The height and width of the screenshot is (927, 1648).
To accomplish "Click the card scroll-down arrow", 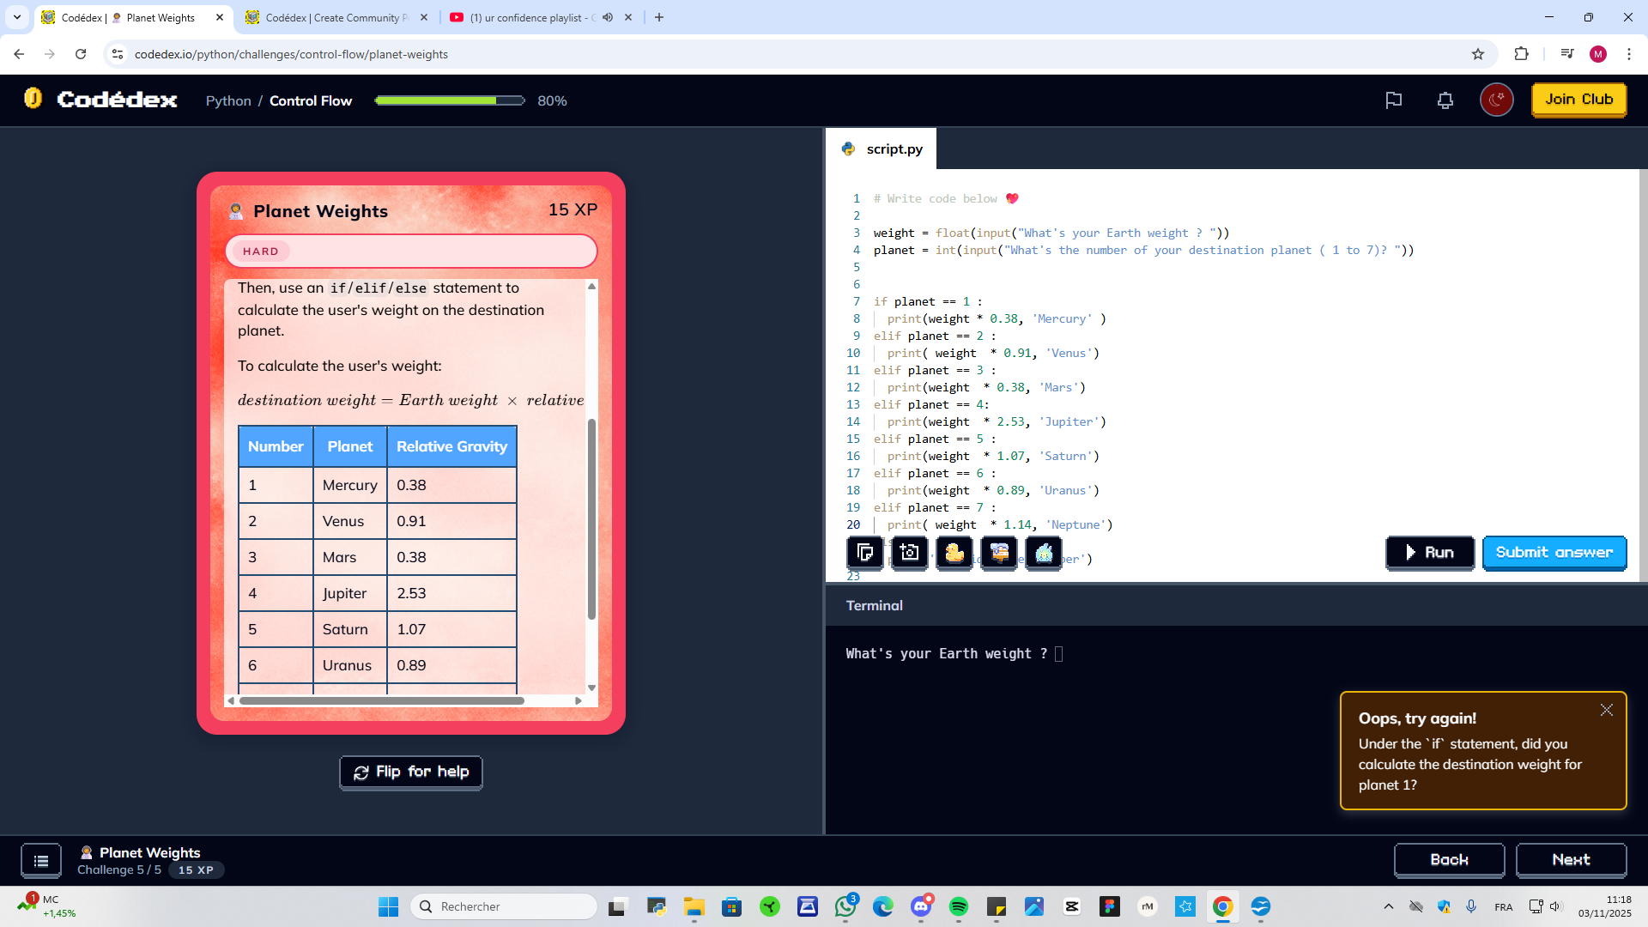I will pos(591,688).
